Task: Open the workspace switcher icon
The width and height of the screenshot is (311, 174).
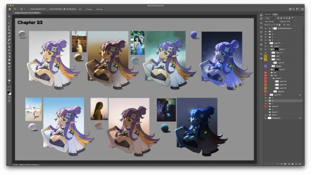Action: [x=297, y=9]
